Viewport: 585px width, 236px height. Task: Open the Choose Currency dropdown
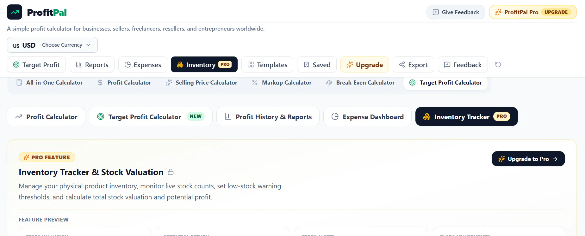[x=52, y=45]
